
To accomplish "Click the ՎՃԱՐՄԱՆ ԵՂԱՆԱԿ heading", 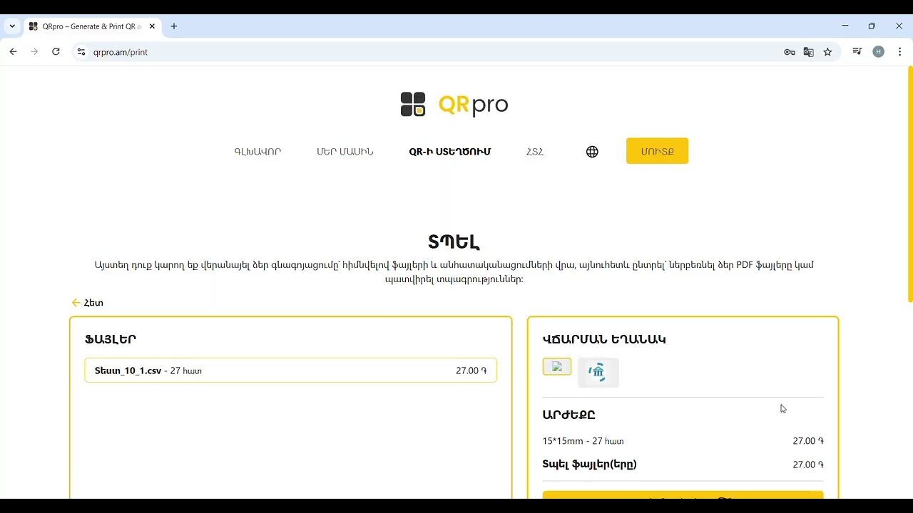I will click(604, 339).
